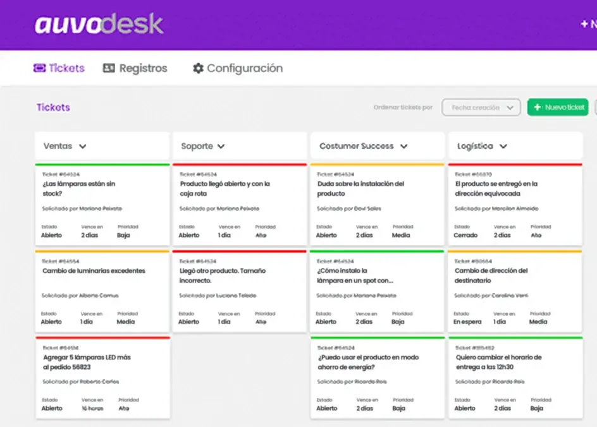
Task: Click the ticket icon beside Tickets tab
Action: pyautogui.click(x=39, y=68)
